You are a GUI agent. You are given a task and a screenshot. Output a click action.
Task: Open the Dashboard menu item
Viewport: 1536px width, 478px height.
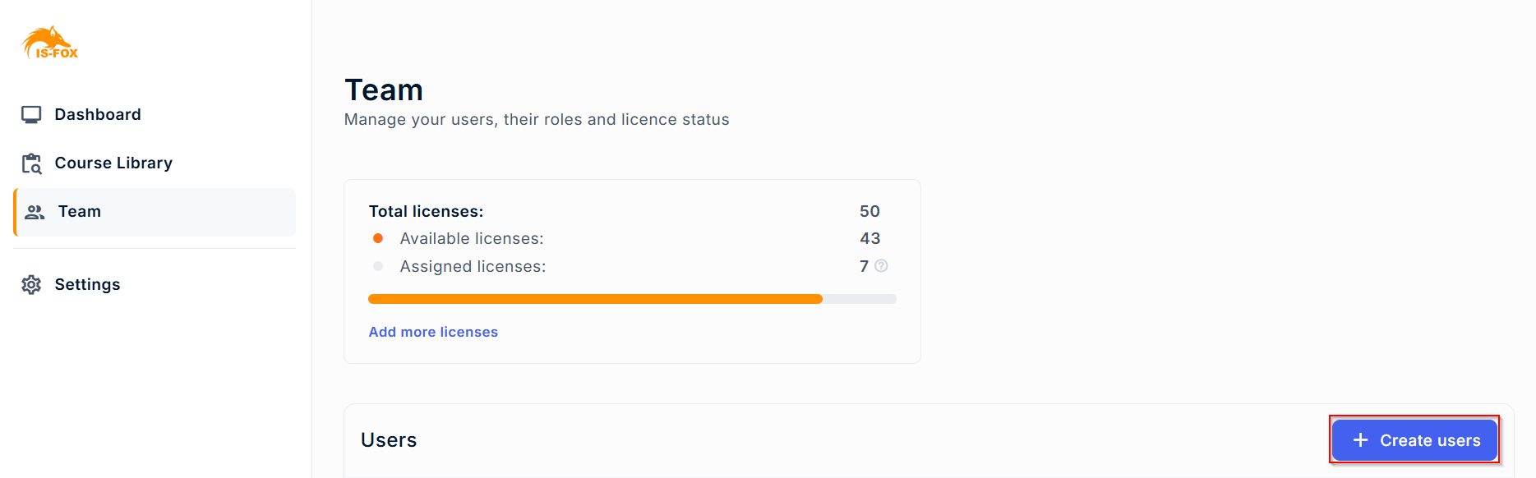click(x=98, y=115)
